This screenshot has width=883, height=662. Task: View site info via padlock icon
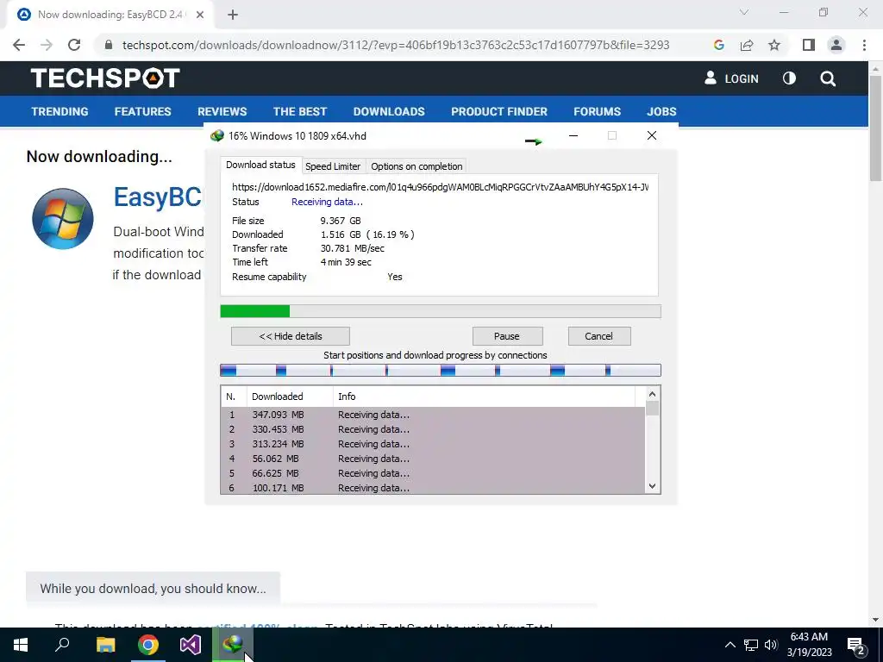click(x=109, y=45)
